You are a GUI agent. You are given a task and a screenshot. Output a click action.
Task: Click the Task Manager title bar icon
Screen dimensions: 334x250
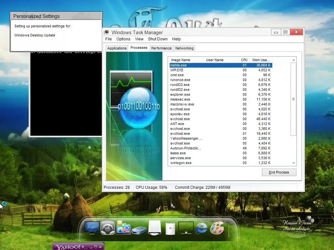tap(106, 32)
